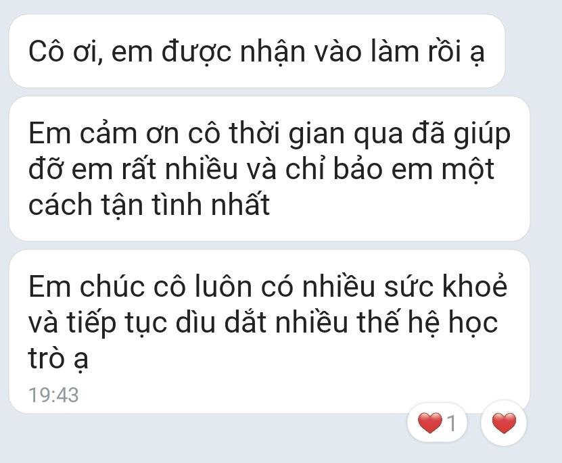562x463 pixels.
Task: Click the 19:43 timestamp
Action: click(53, 395)
